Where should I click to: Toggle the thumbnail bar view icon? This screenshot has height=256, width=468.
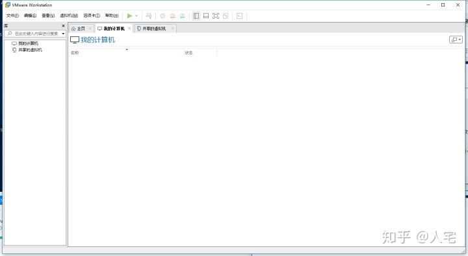[x=206, y=16]
